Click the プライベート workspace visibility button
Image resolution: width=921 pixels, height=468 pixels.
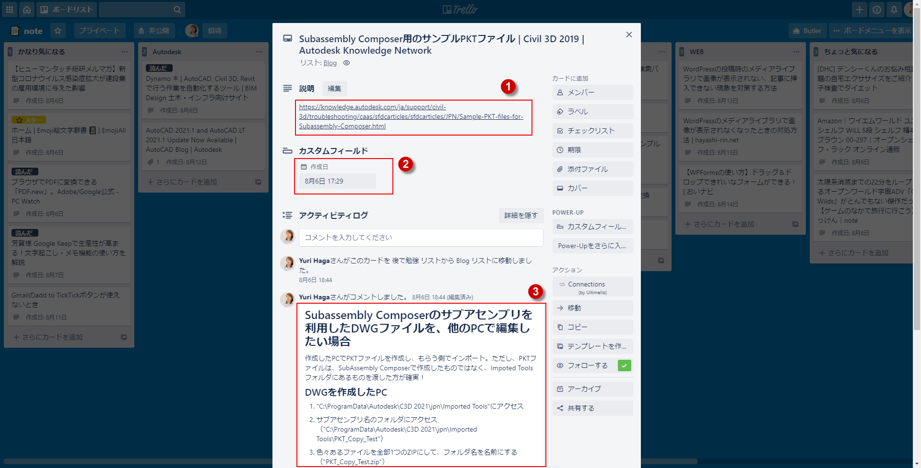[x=99, y=31]
